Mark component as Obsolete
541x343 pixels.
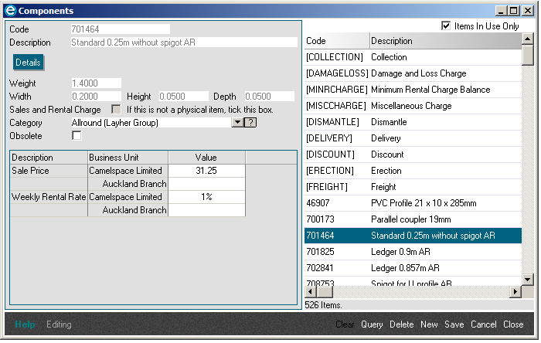tap(77, 136)
